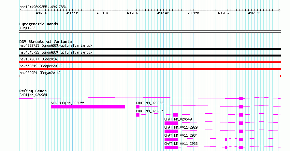This screenshot has width=290, height=151.
Task: Click the 49612k ruler tick label
Action: (x=102, y=13)
